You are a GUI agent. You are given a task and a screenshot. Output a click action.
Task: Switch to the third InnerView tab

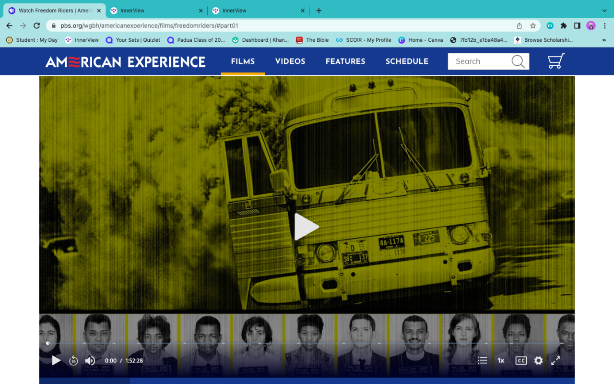259,11
